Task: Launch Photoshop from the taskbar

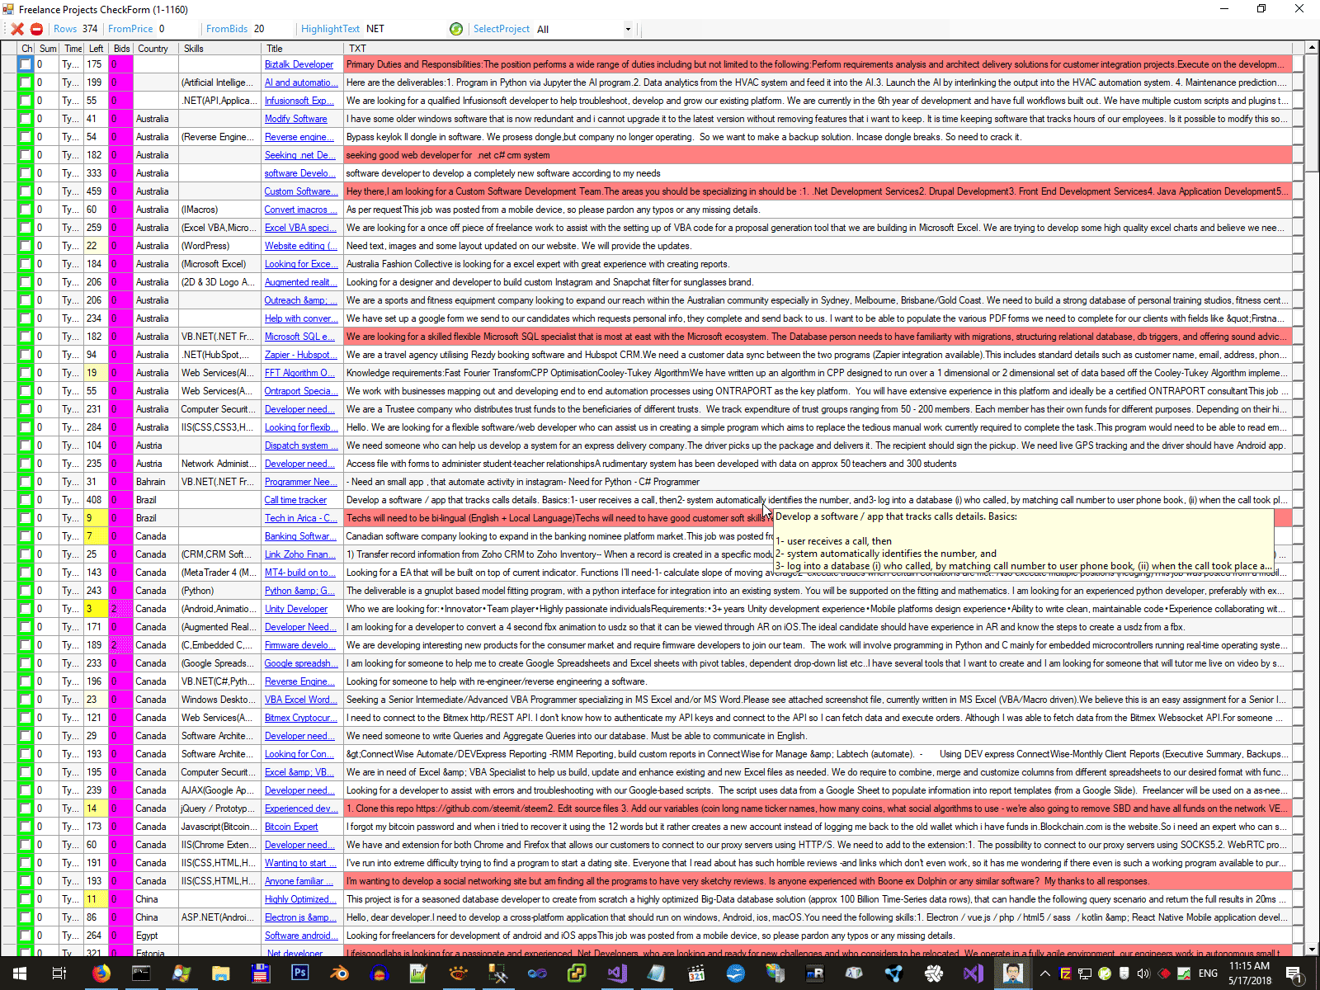Action: [x=299, y=973]
